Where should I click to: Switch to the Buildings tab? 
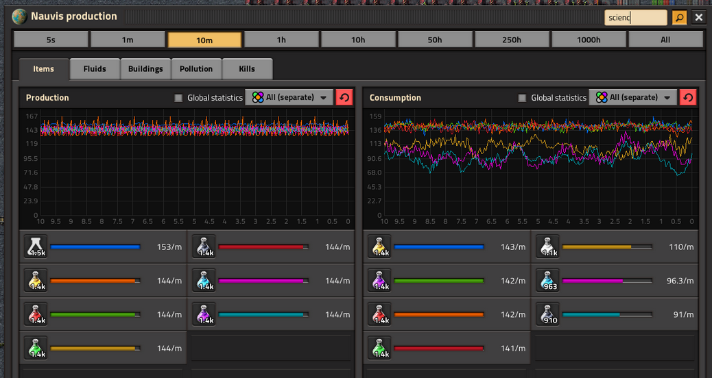click(x=145, y=69)
